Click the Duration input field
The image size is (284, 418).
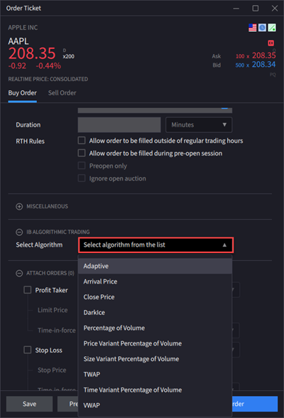click(119, 125)
